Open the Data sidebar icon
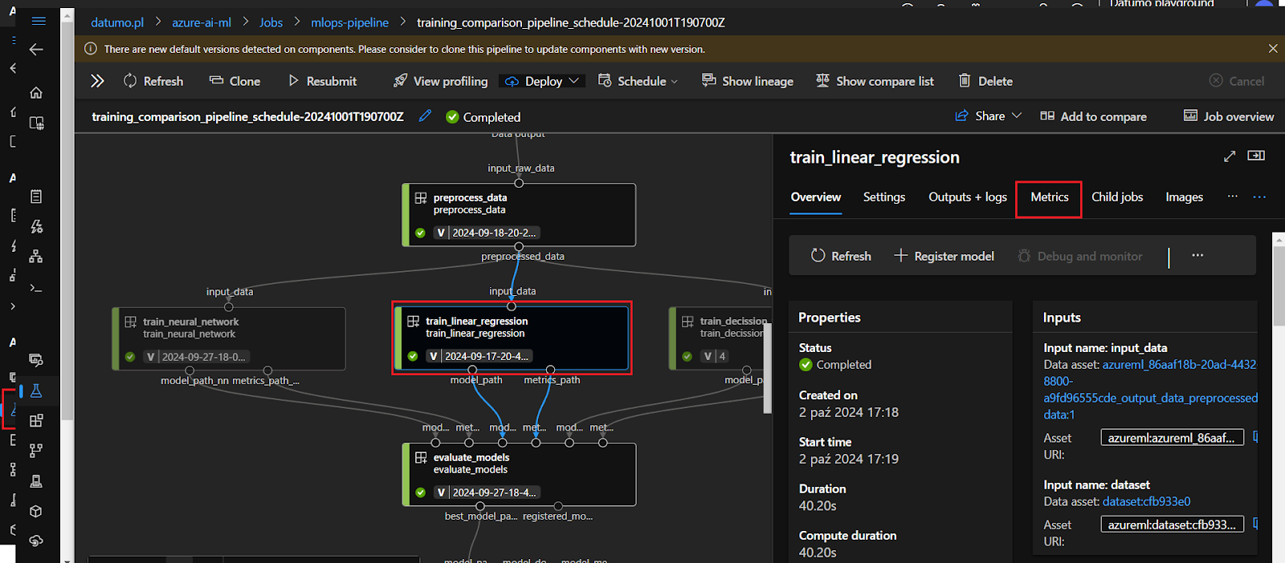The width and height of the screenshot is (1285, 563). pos(36,360)
